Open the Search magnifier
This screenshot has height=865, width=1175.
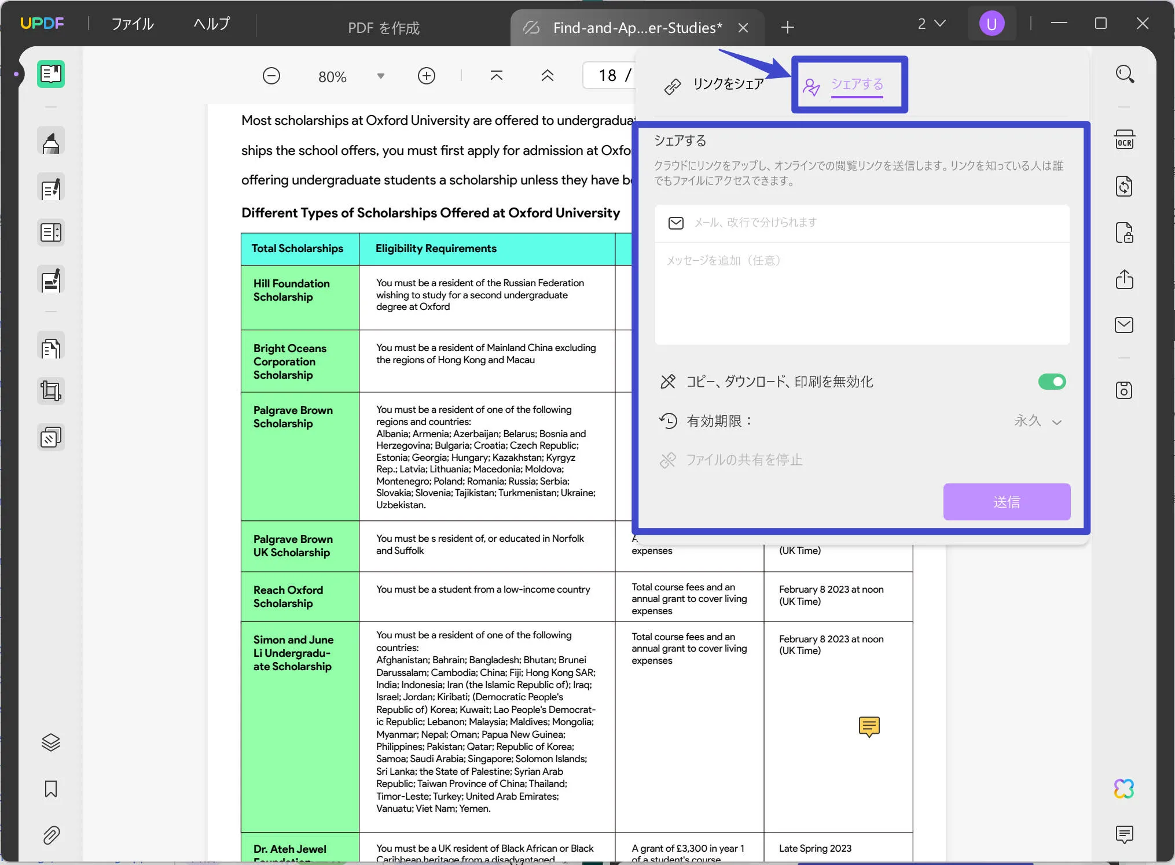point(1125,74)
